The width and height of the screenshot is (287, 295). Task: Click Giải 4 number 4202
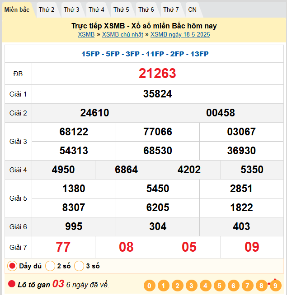pos(189,170)
